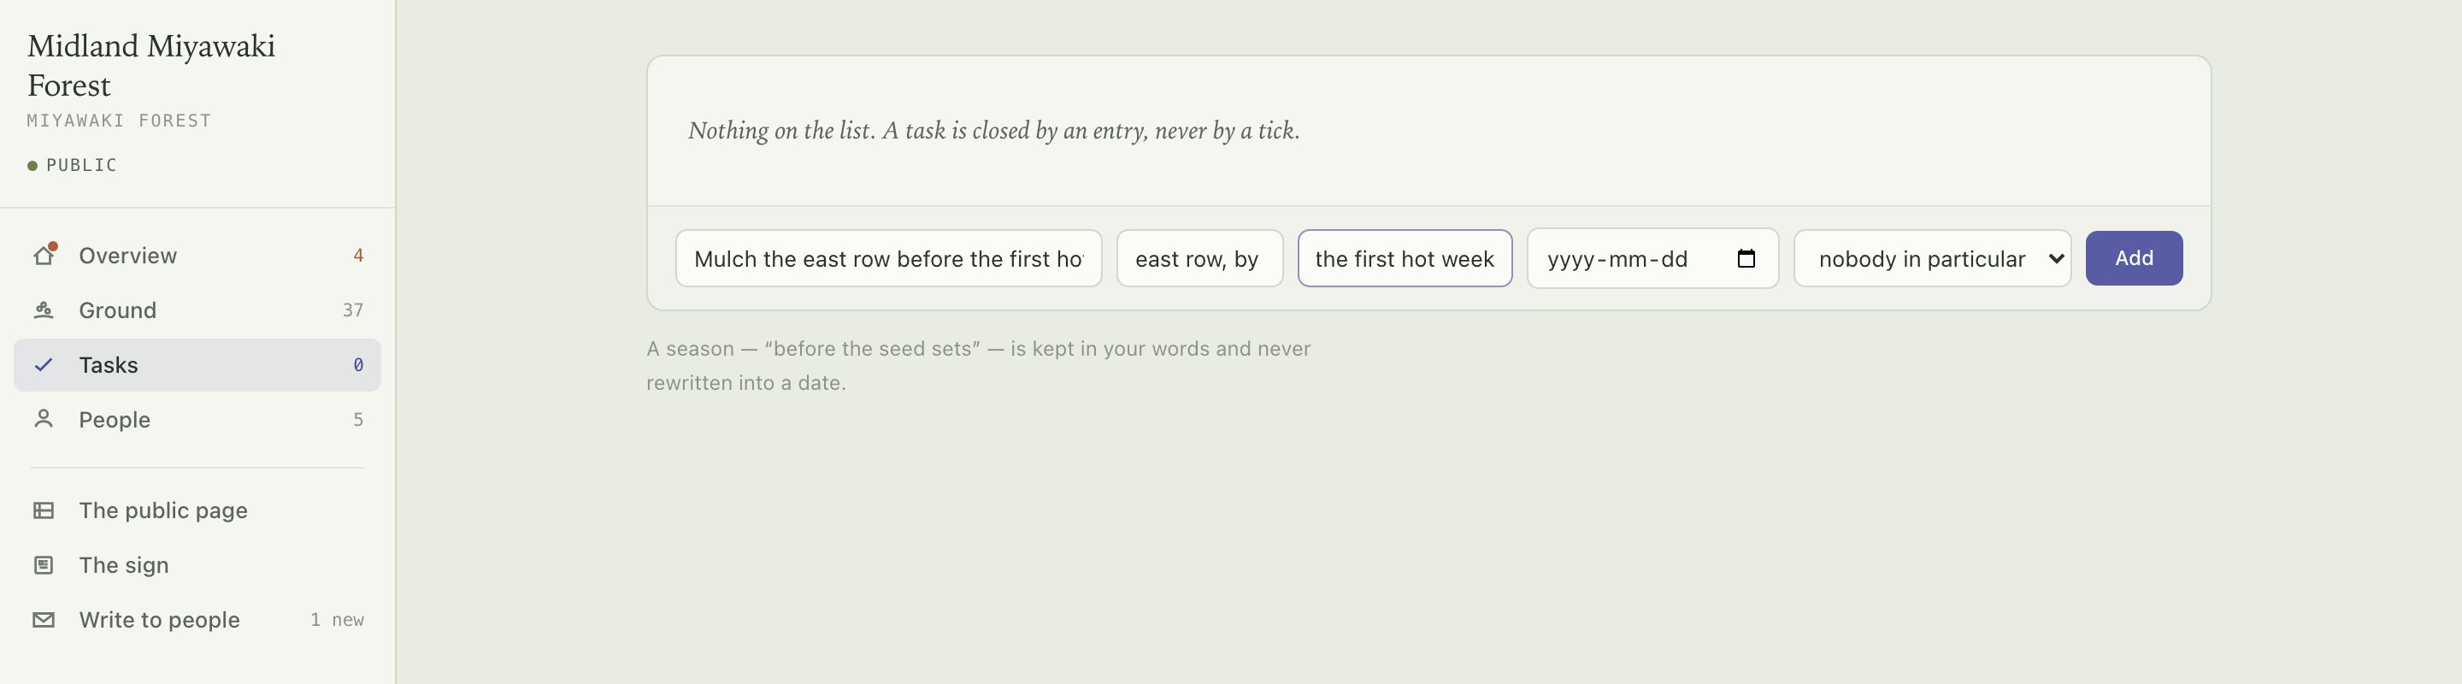
Task: Click the PUBLIC status indicator
Action: (73, 165)
